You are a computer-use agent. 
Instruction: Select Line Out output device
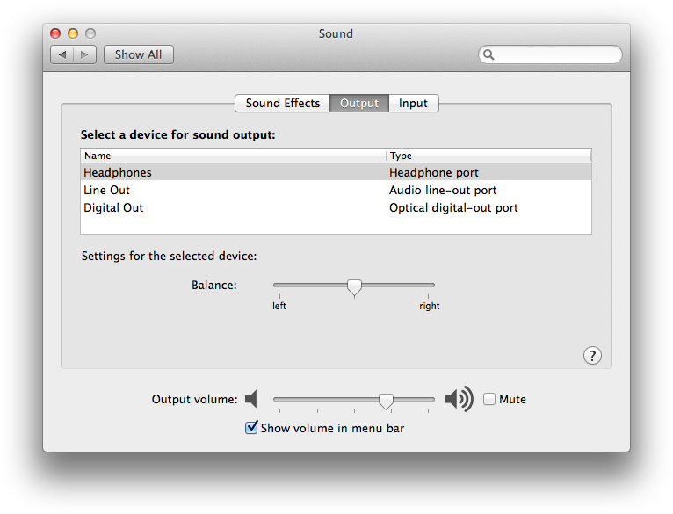click(107, 190)
